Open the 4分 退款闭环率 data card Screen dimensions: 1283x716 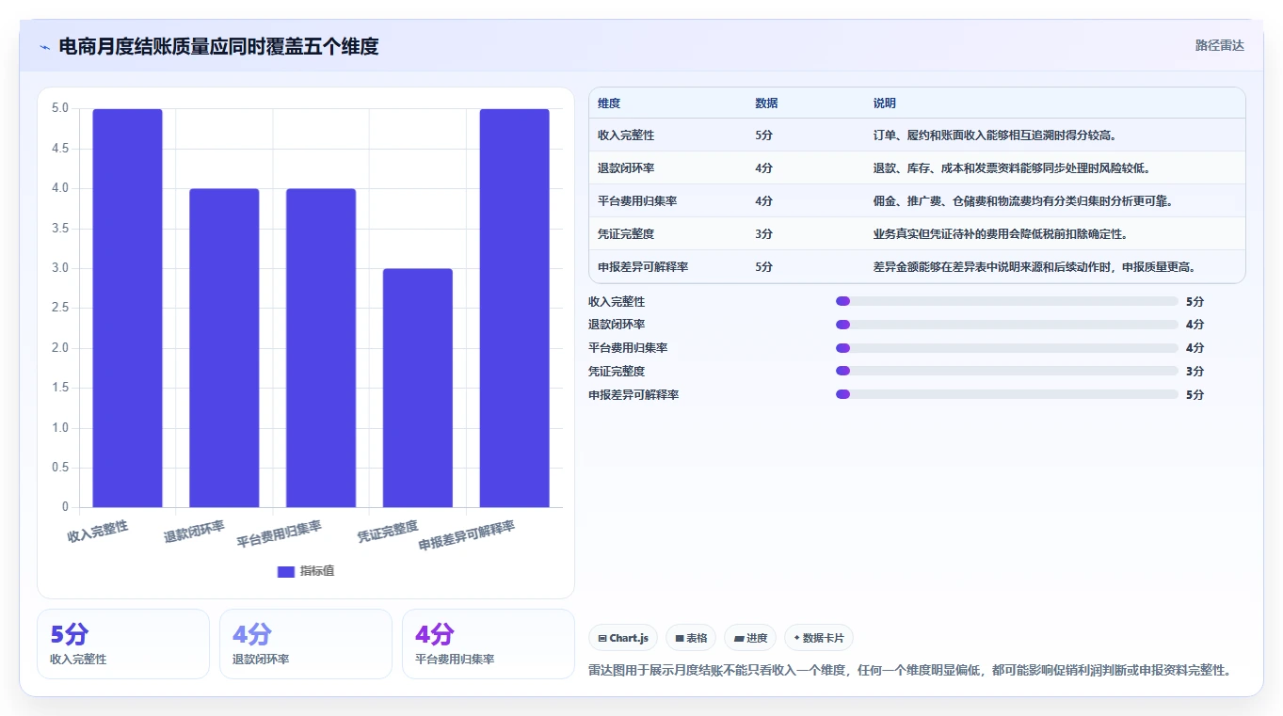(306, 644)
